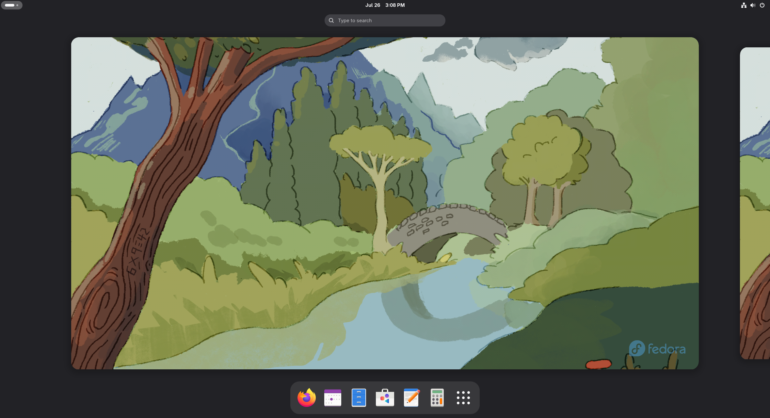Screen dimensions: 770x418
Task: Switch to the second workspace at right edge
Action: click(755, 203)
